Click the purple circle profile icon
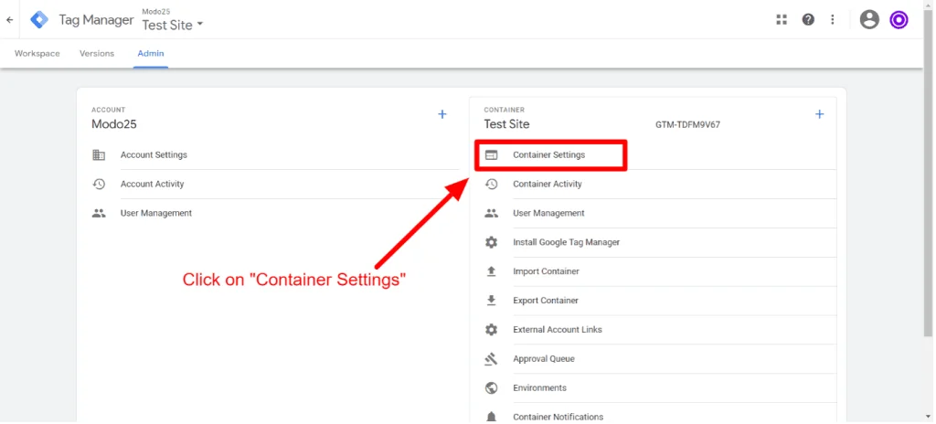Image resolution: width=936 pixels, height=424 pixels. 899,20
